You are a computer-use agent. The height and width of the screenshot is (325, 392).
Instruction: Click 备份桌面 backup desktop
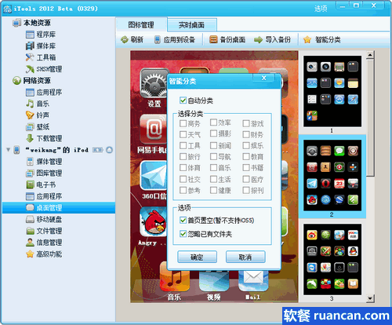pos(227,40)
